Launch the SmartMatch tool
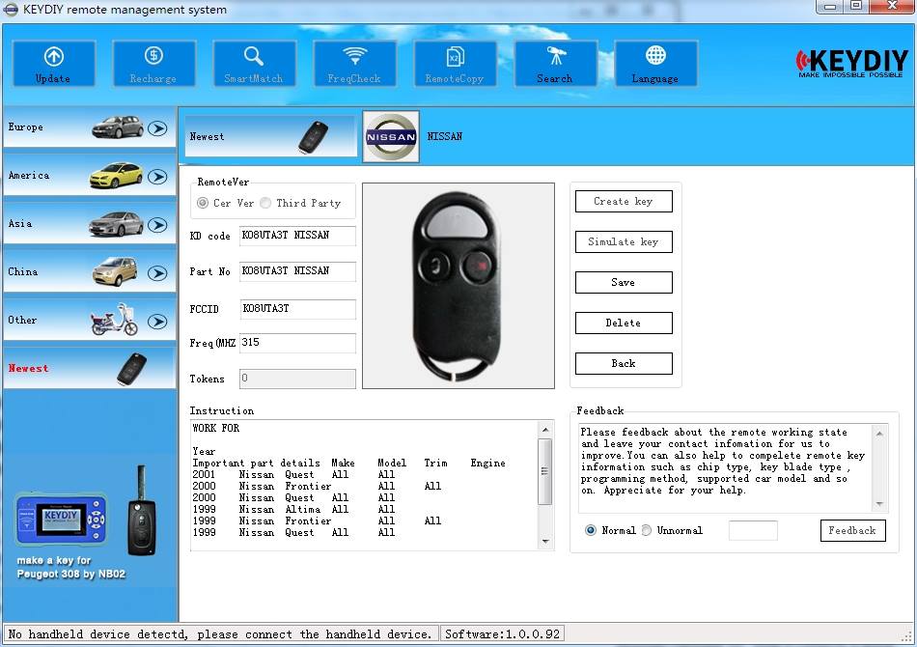Screen dimensions: 917x647 (x=255, y=63)
